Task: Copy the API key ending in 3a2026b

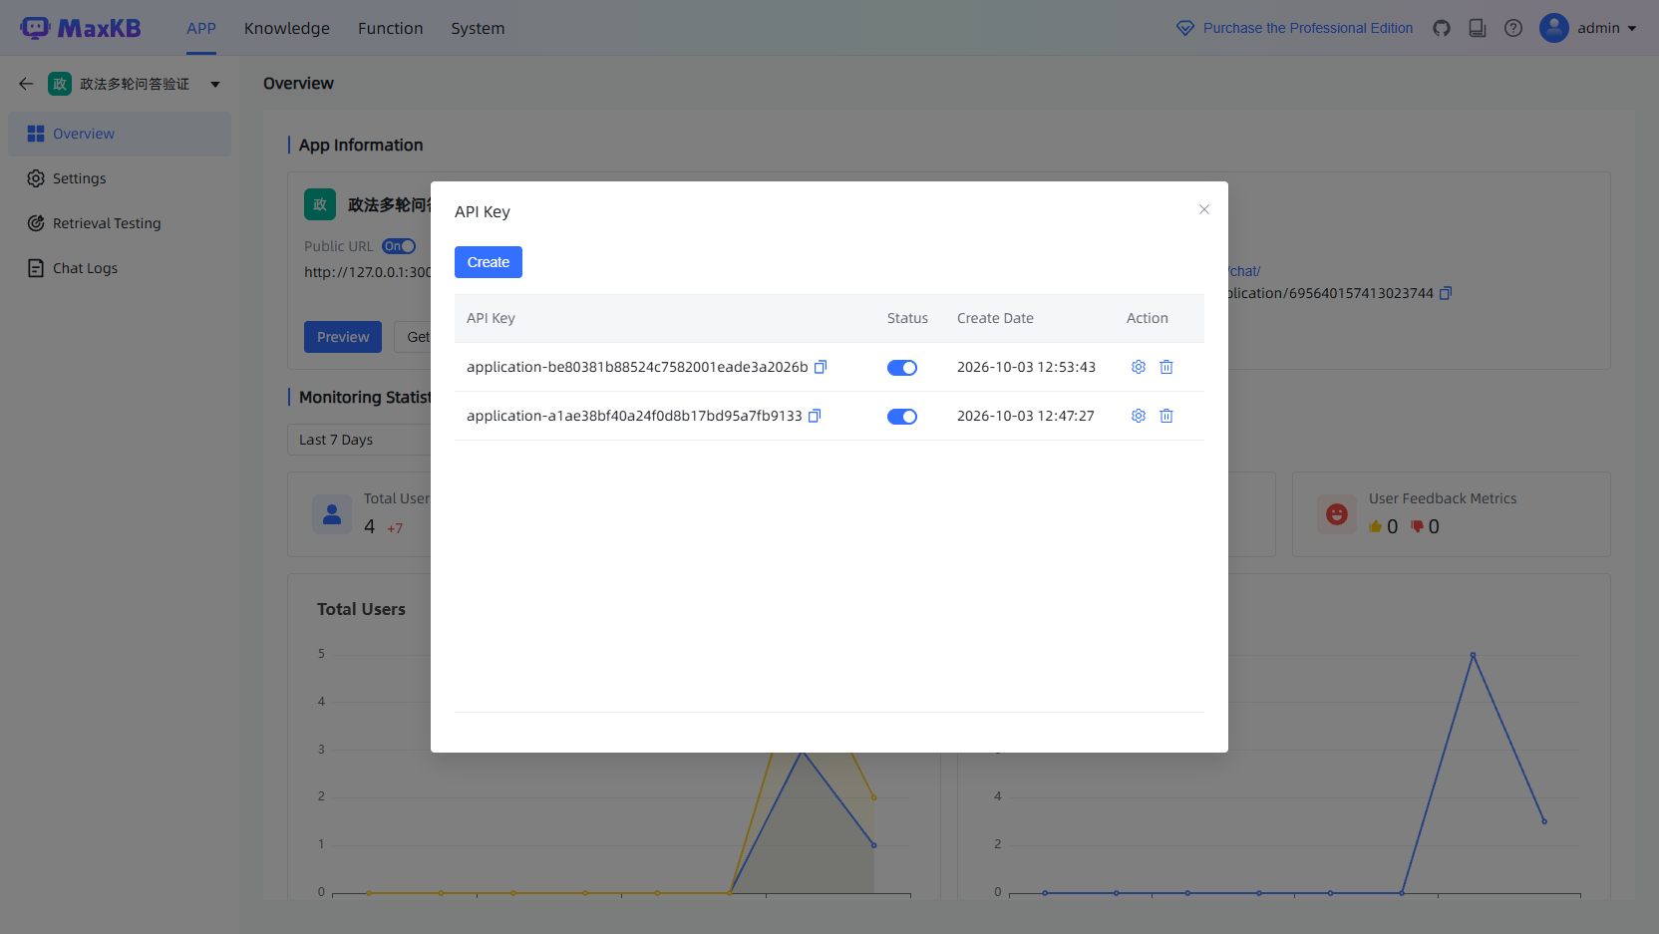Action: point(821,367)
